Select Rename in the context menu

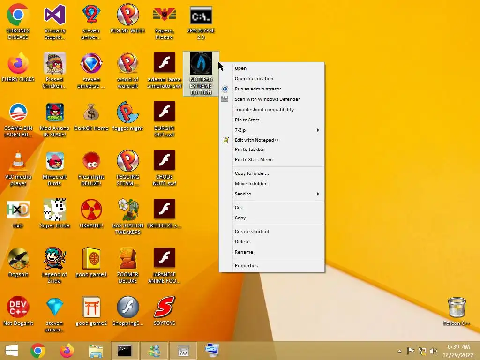click(272, 252)
